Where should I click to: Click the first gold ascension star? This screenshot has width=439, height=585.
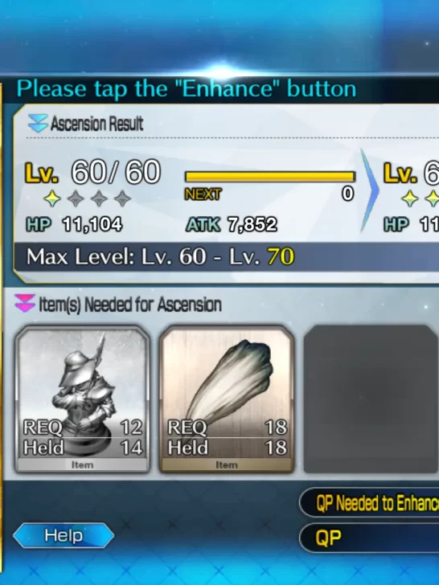(x=52, y=198)
